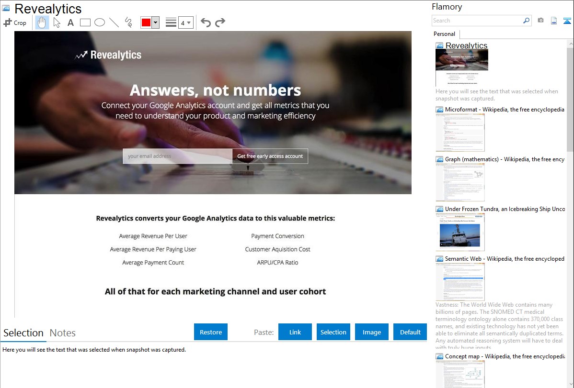Click the line thickness icon

(x=171, y=22)
